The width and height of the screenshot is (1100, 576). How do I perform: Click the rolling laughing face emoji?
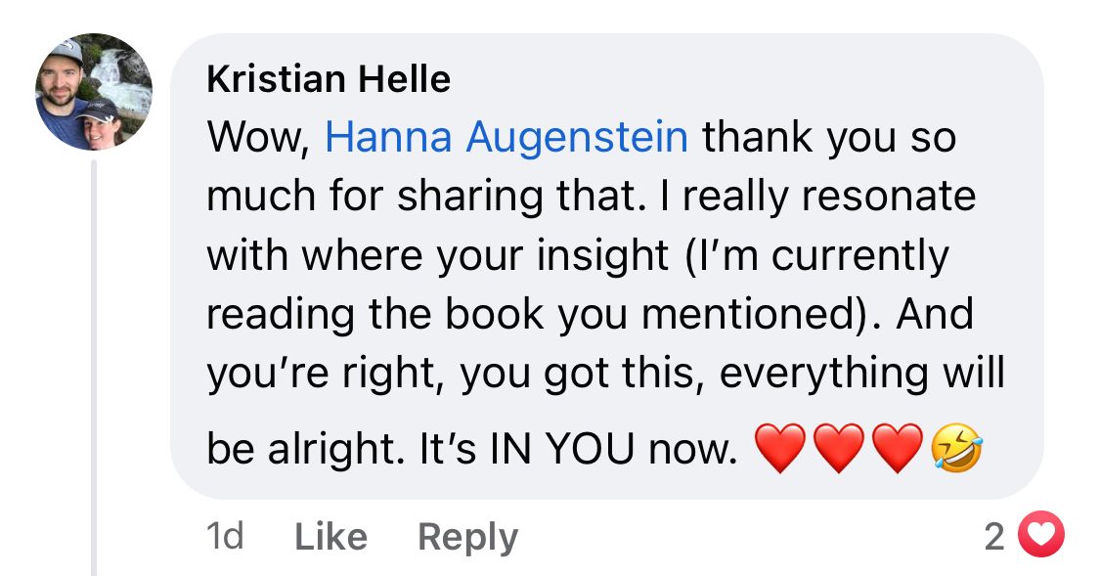956,448
